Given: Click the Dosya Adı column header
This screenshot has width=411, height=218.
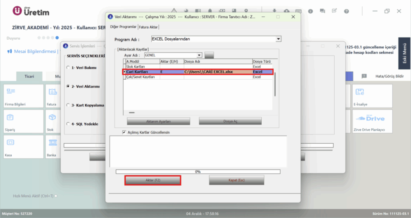Looking at the screenshot, I should 218,62.
